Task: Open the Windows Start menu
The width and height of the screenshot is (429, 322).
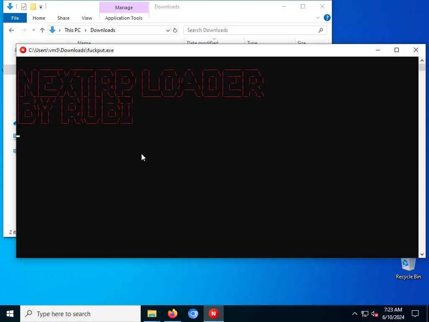Action: click(10, 314)
